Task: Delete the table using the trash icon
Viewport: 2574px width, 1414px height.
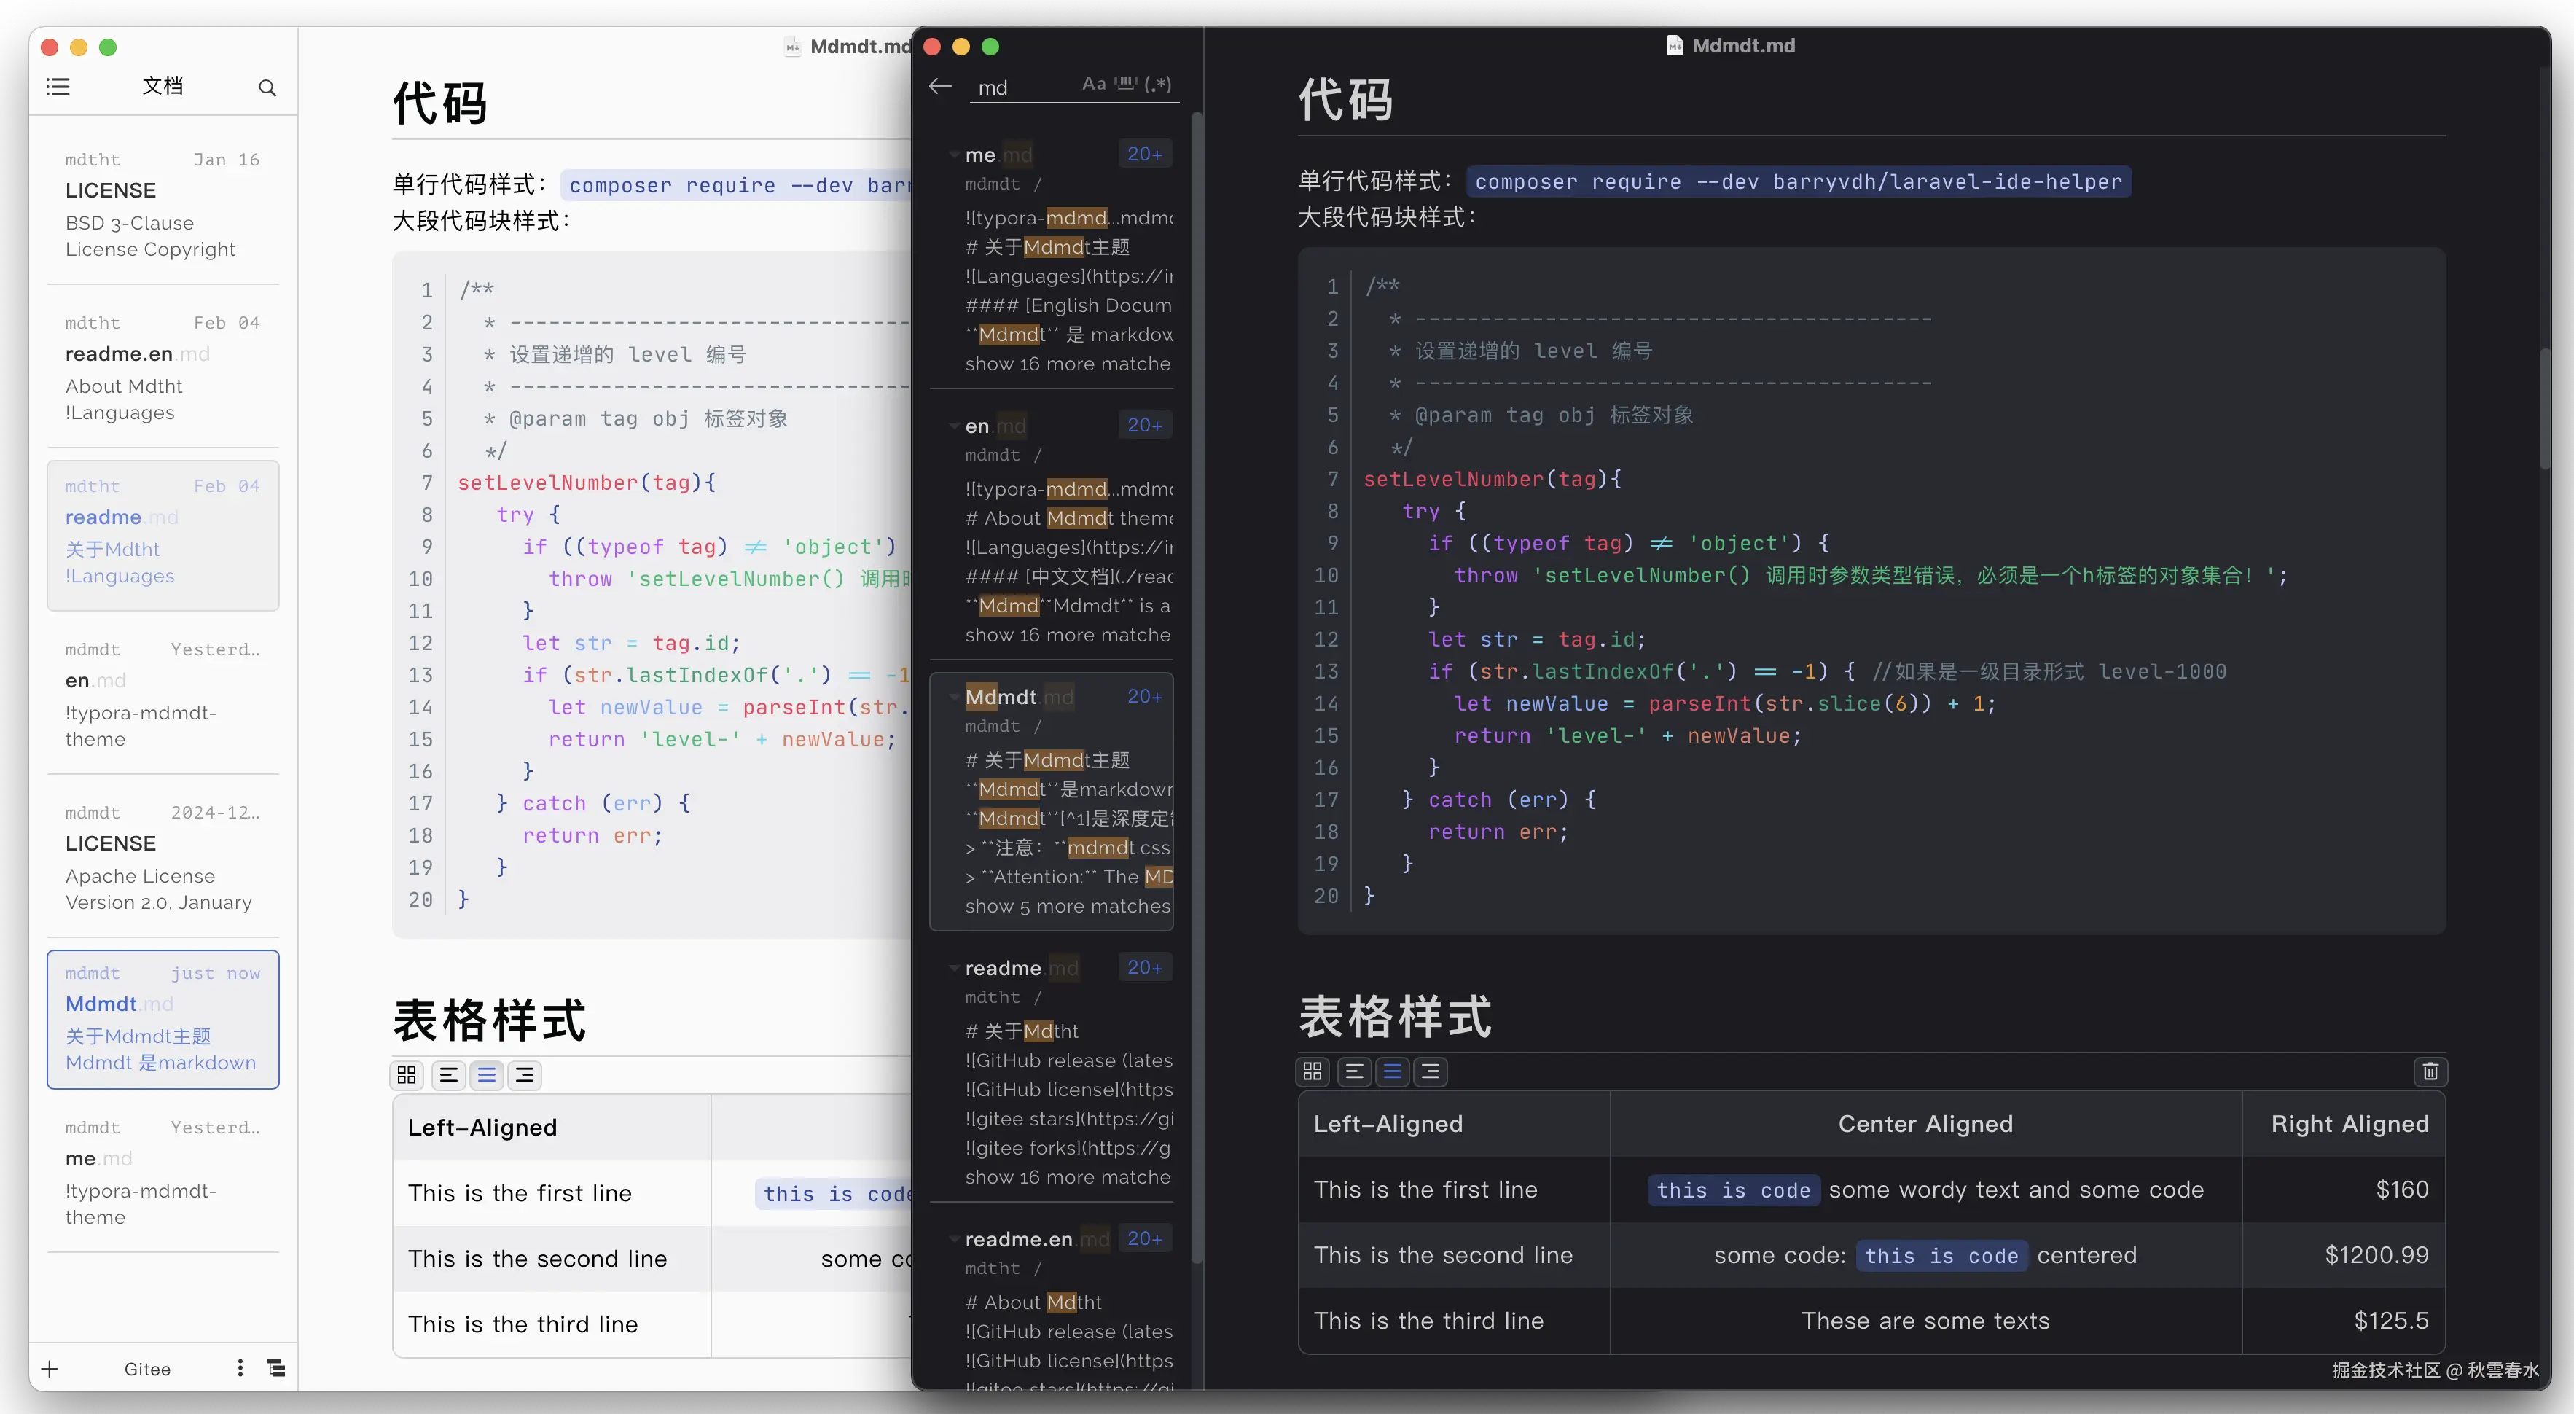Action: pyautogui.click(x=2430, y=1072)
